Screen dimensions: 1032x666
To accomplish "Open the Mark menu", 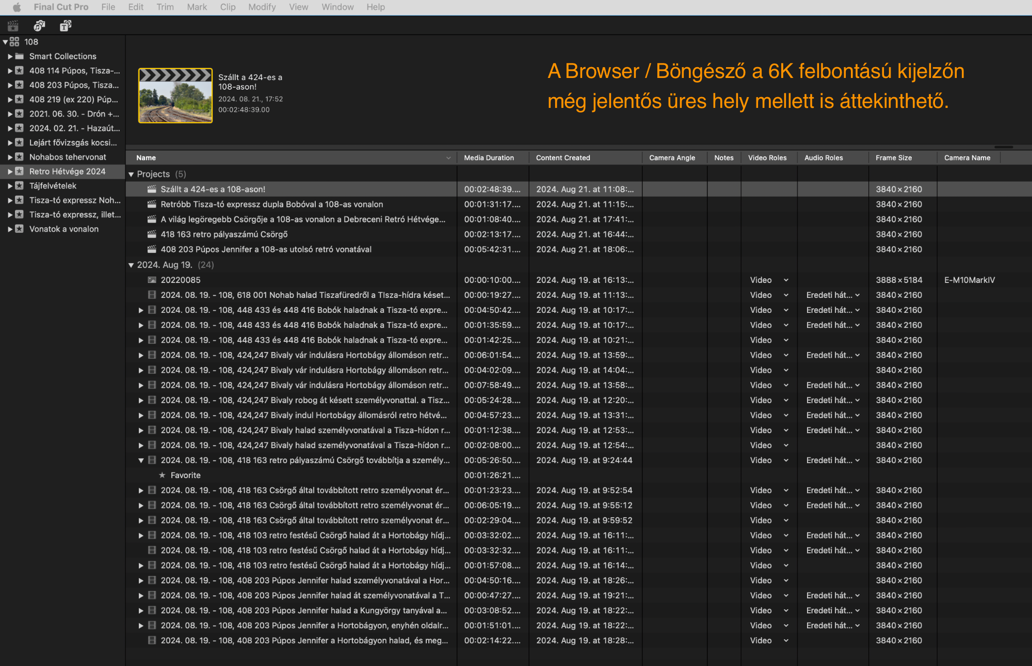I will coord(197,7).
